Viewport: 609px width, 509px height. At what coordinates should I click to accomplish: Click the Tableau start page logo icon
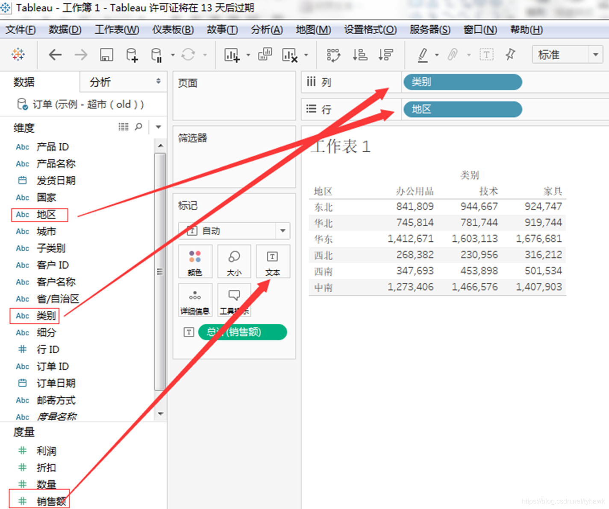(18, 54)
